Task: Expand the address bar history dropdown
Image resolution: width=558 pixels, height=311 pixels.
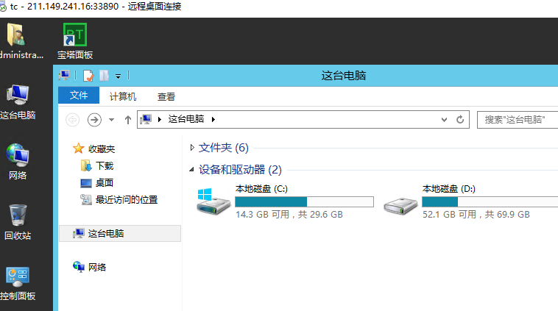Action: pyautogui.click(x=445, y=119)
